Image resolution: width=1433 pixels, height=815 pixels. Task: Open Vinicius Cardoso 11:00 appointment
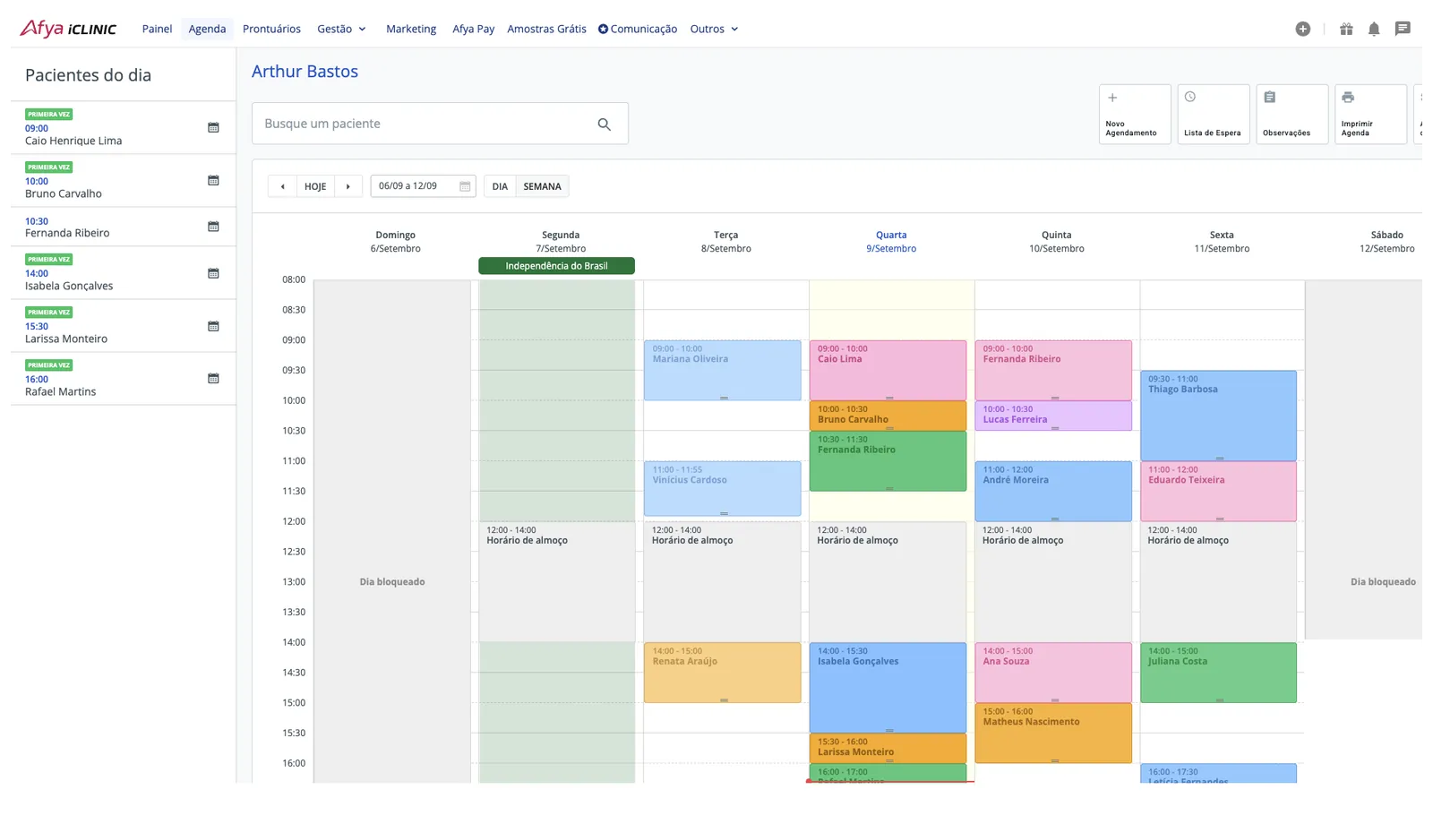[722, 489]
